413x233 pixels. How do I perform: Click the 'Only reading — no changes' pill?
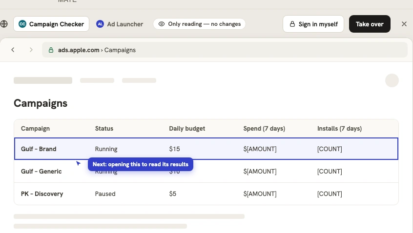pos(199,24)
